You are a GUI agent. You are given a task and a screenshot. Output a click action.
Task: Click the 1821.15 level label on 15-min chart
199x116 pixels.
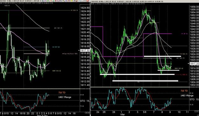point(58,28)
